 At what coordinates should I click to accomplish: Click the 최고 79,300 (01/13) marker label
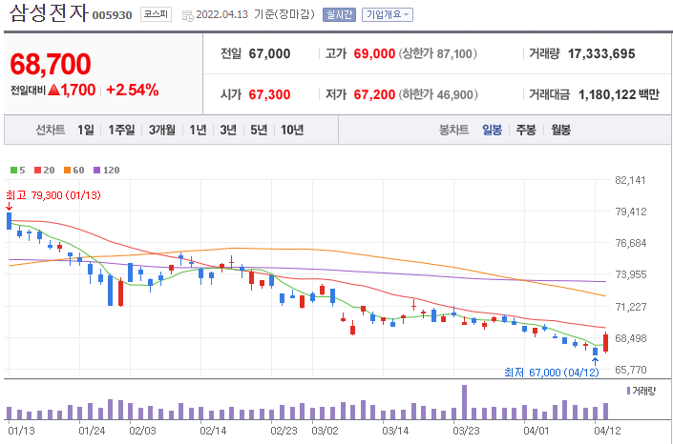(53, 195)
